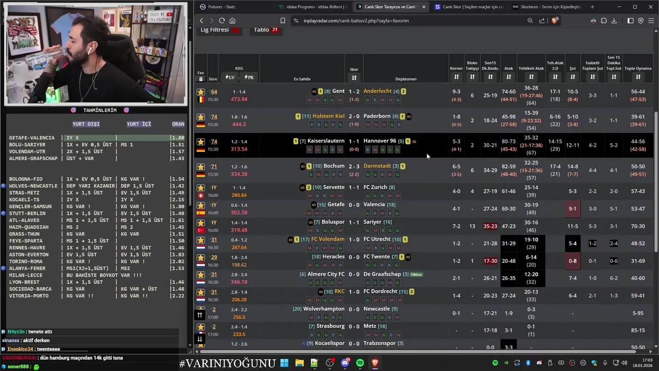Switch to Skorlarım browser tab

click(547, 7)
